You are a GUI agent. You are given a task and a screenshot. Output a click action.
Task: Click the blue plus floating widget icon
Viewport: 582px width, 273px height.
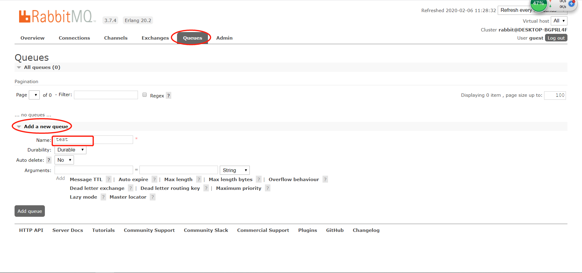[571, 4]
